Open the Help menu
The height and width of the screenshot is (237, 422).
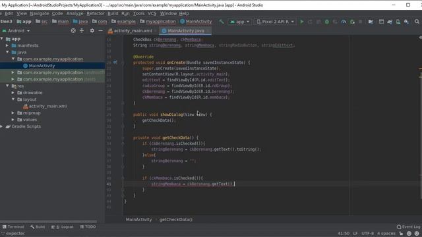(184, 13)
